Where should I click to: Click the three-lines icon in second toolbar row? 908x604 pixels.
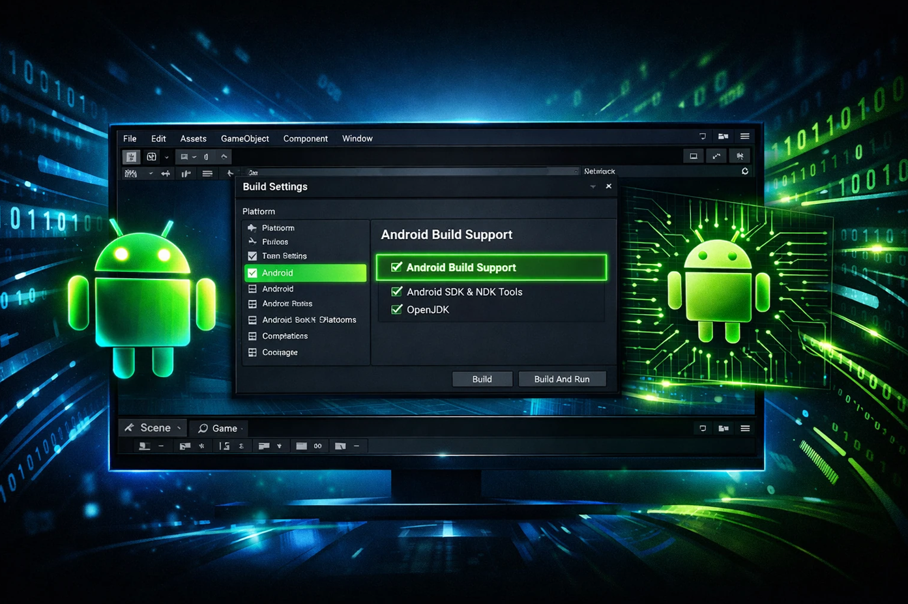207,174
